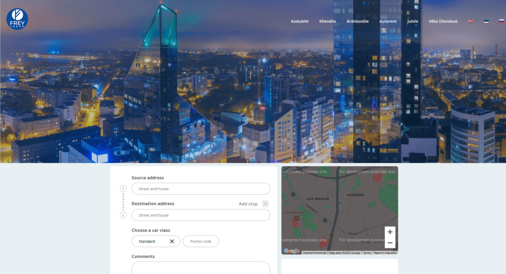506x274 pixels.
Task: Open the map Terms link
Action: click(367, 253)
